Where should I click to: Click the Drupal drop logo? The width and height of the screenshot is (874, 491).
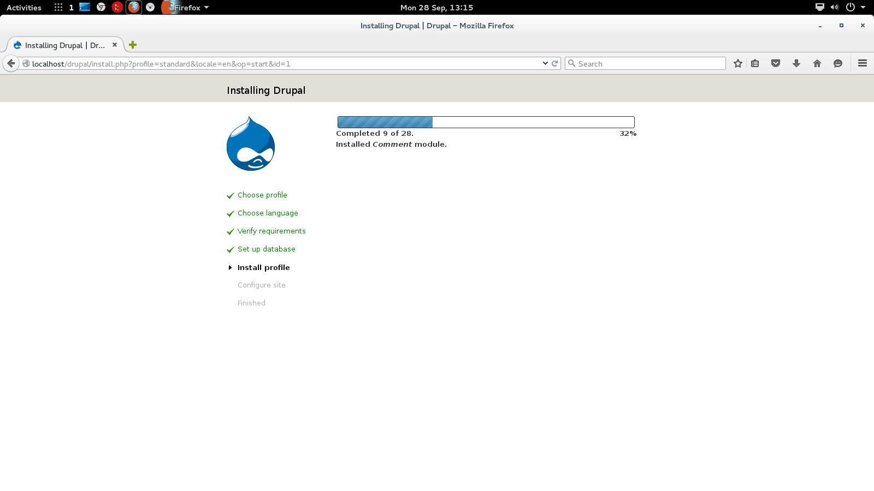251,143
